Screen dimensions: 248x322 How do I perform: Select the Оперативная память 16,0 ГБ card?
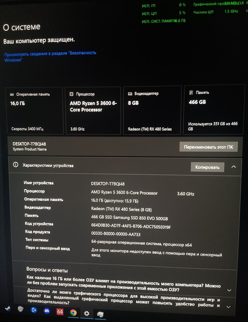tap(35, 111)
